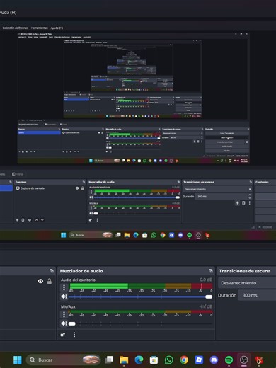Undock the main Mezclador de audio panel
Viewport: 276px width, 368px height.
pyautogui.click(x=211, y=271)
